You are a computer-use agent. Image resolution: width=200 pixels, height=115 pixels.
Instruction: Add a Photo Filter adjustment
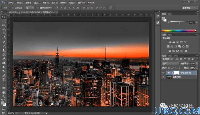tap(180, 47)
